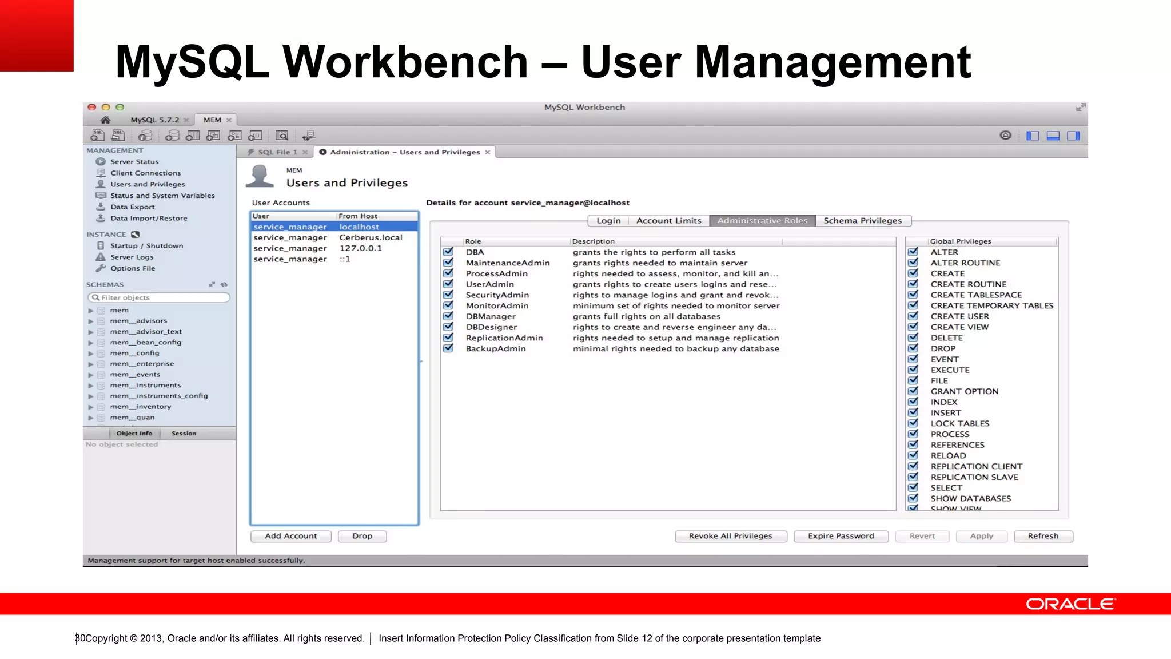Switch to the Schema Privileges tab

coord(862,221)
